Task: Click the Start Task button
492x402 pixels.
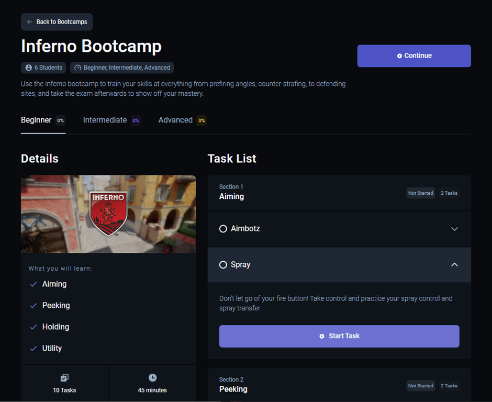Action: (x=339, y=336)
